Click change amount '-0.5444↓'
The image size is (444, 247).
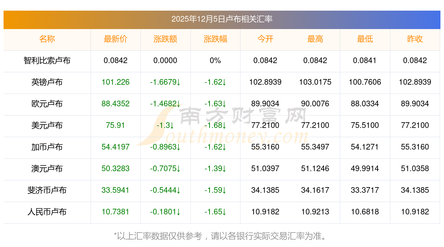166,190
